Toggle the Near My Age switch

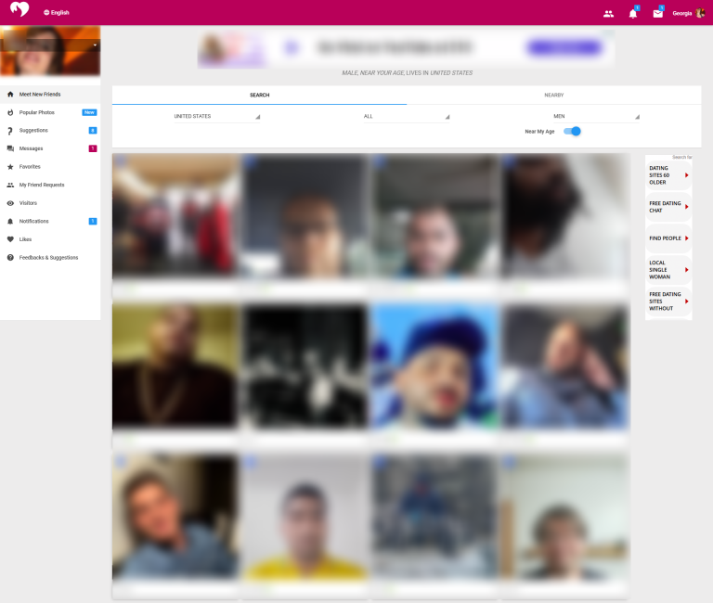[573, 132]
